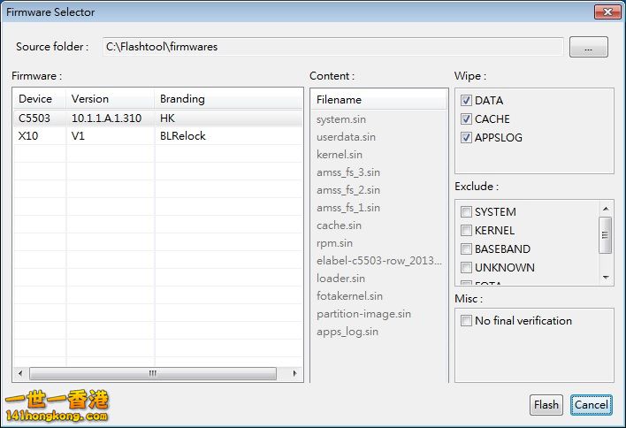Open source folder browse button

pos(588,48)
